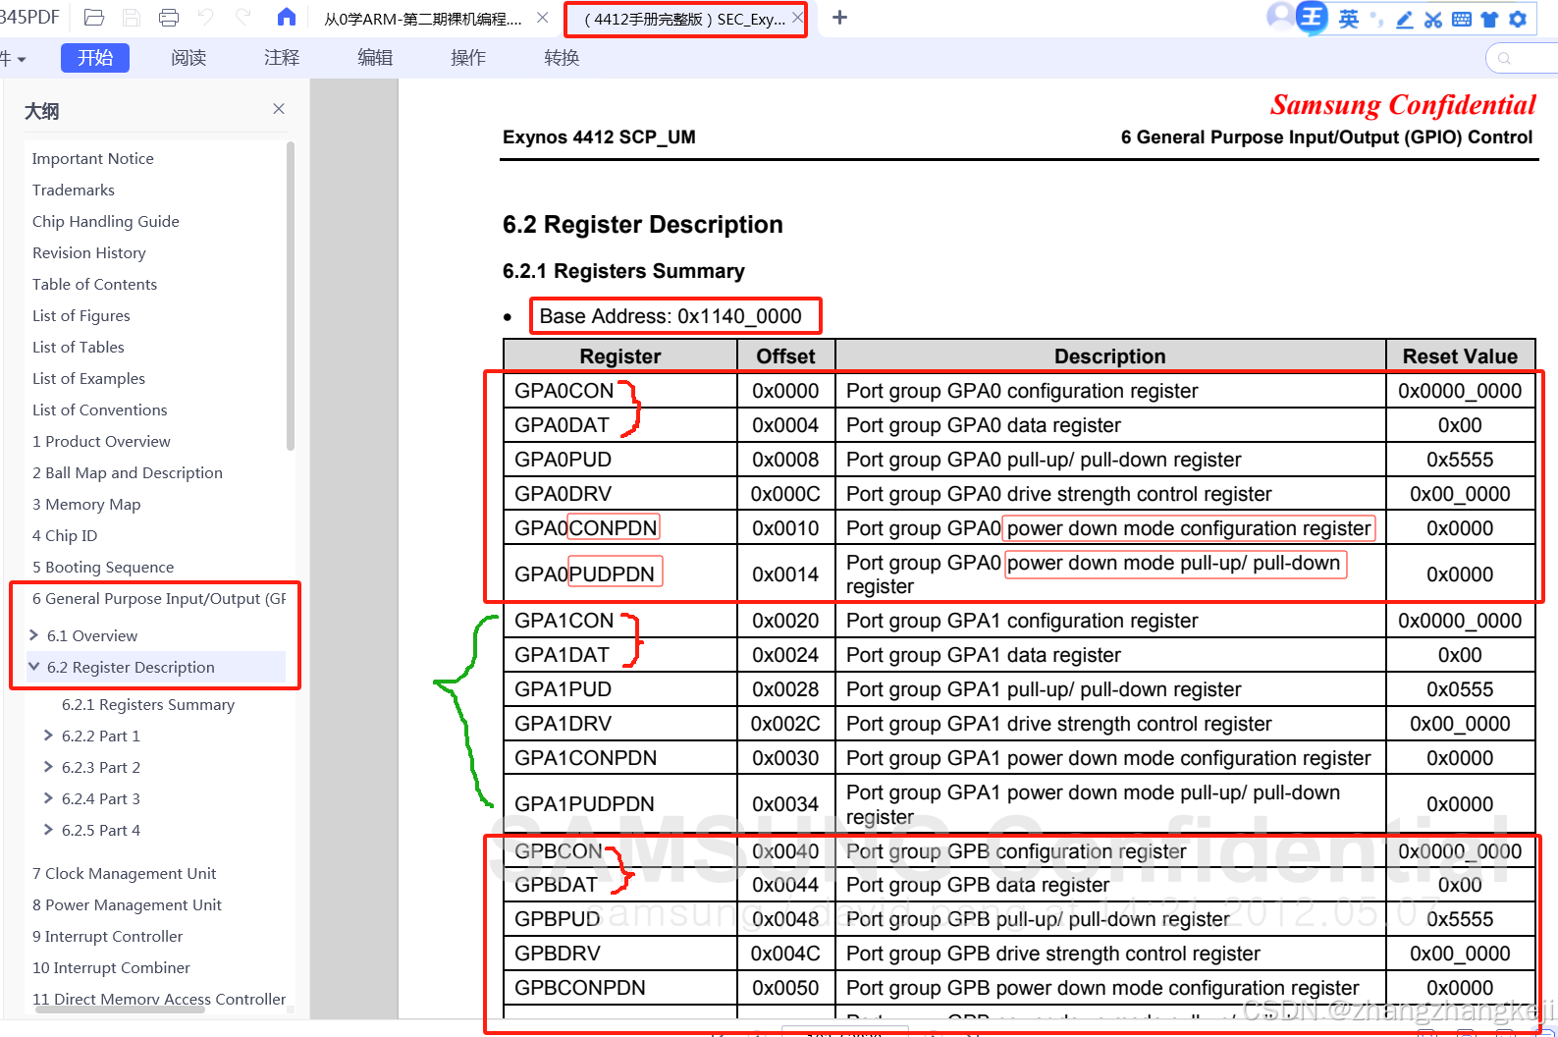Image resolution: width=1558 pixels, height=1037 pixels.
Task: Select the 注释 ribbon tab
Action: [282, 58]
